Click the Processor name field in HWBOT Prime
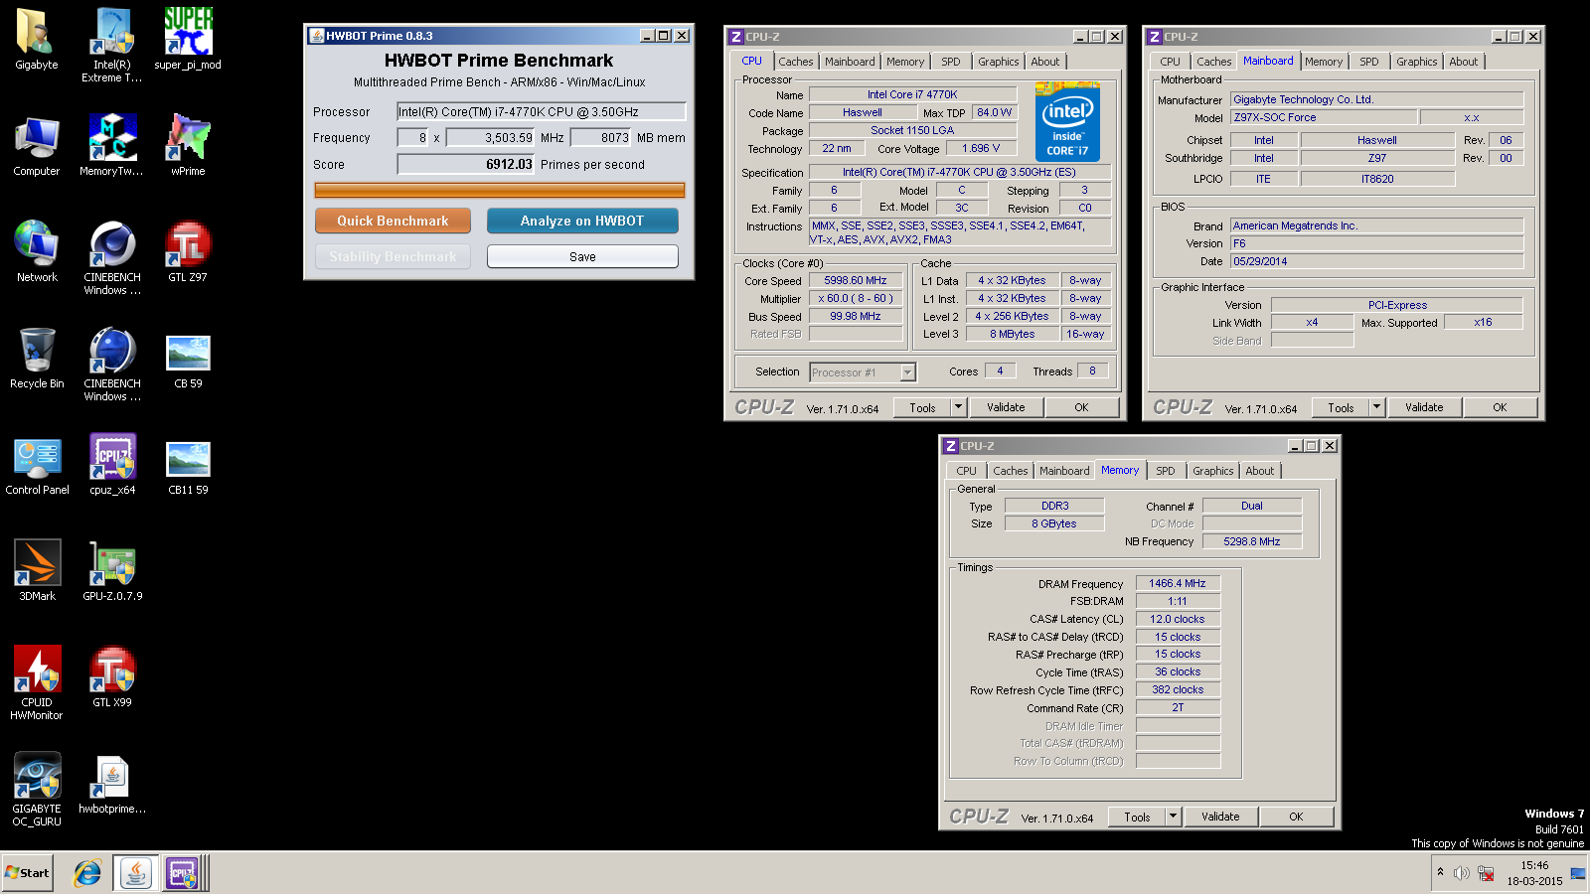 point(541,111)
